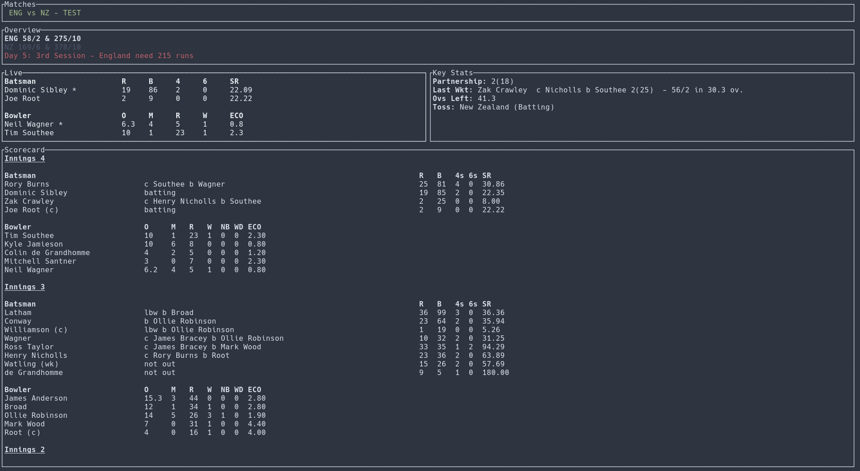The height and width of the screenshot is (471, 860).
Task: Click Colin de Grandhomme bowler row
Action: click(135, 253)
